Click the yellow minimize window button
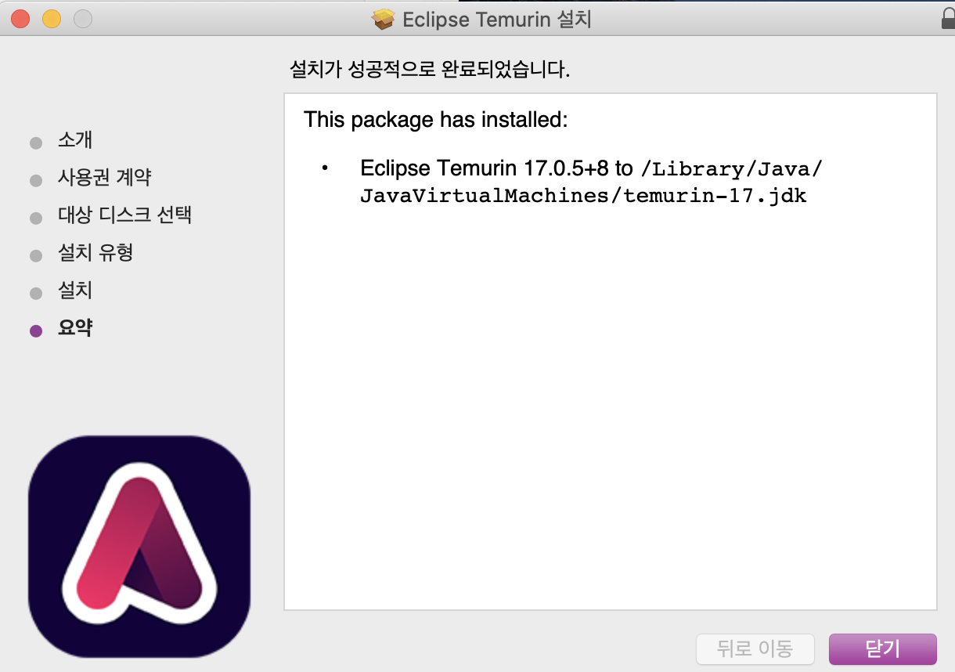This screenshot has width=955, height=672. click(x=52, y=19)
